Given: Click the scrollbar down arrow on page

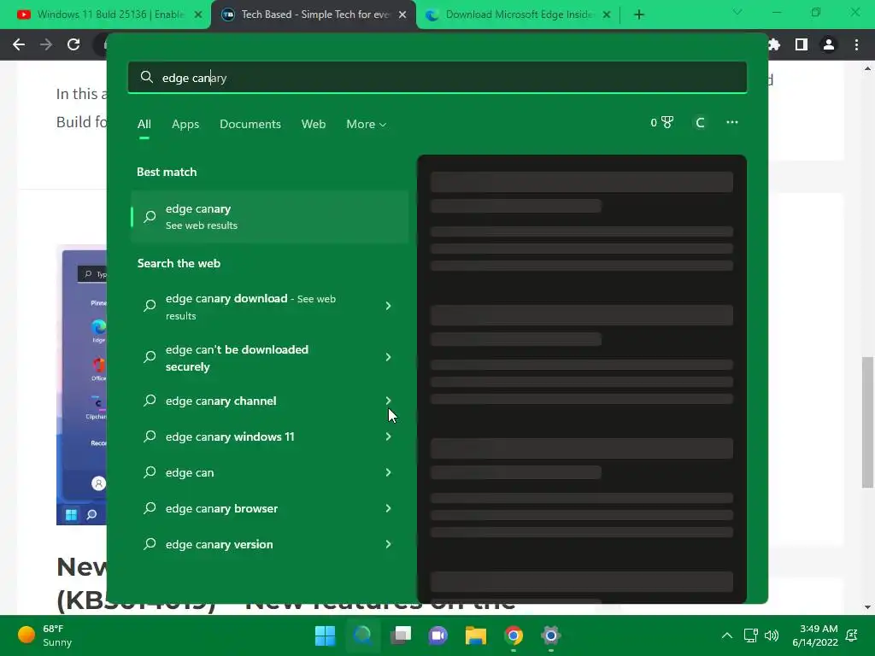Looking at the screenshot, I should 867,607.
